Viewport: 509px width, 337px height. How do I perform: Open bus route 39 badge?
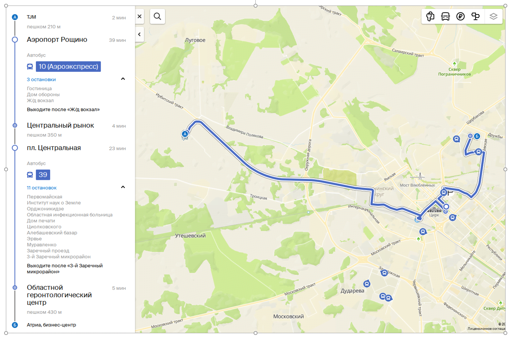click(x=43, y=175)
